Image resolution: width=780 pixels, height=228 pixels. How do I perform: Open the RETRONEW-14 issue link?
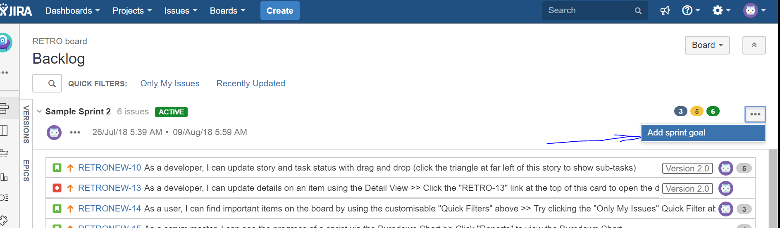click(x=110, y=209)
